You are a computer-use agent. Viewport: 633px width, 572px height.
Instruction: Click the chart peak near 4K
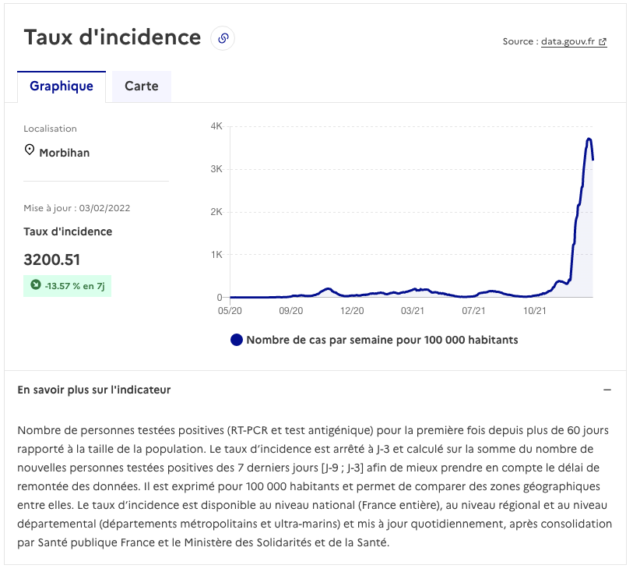(589, 139)
